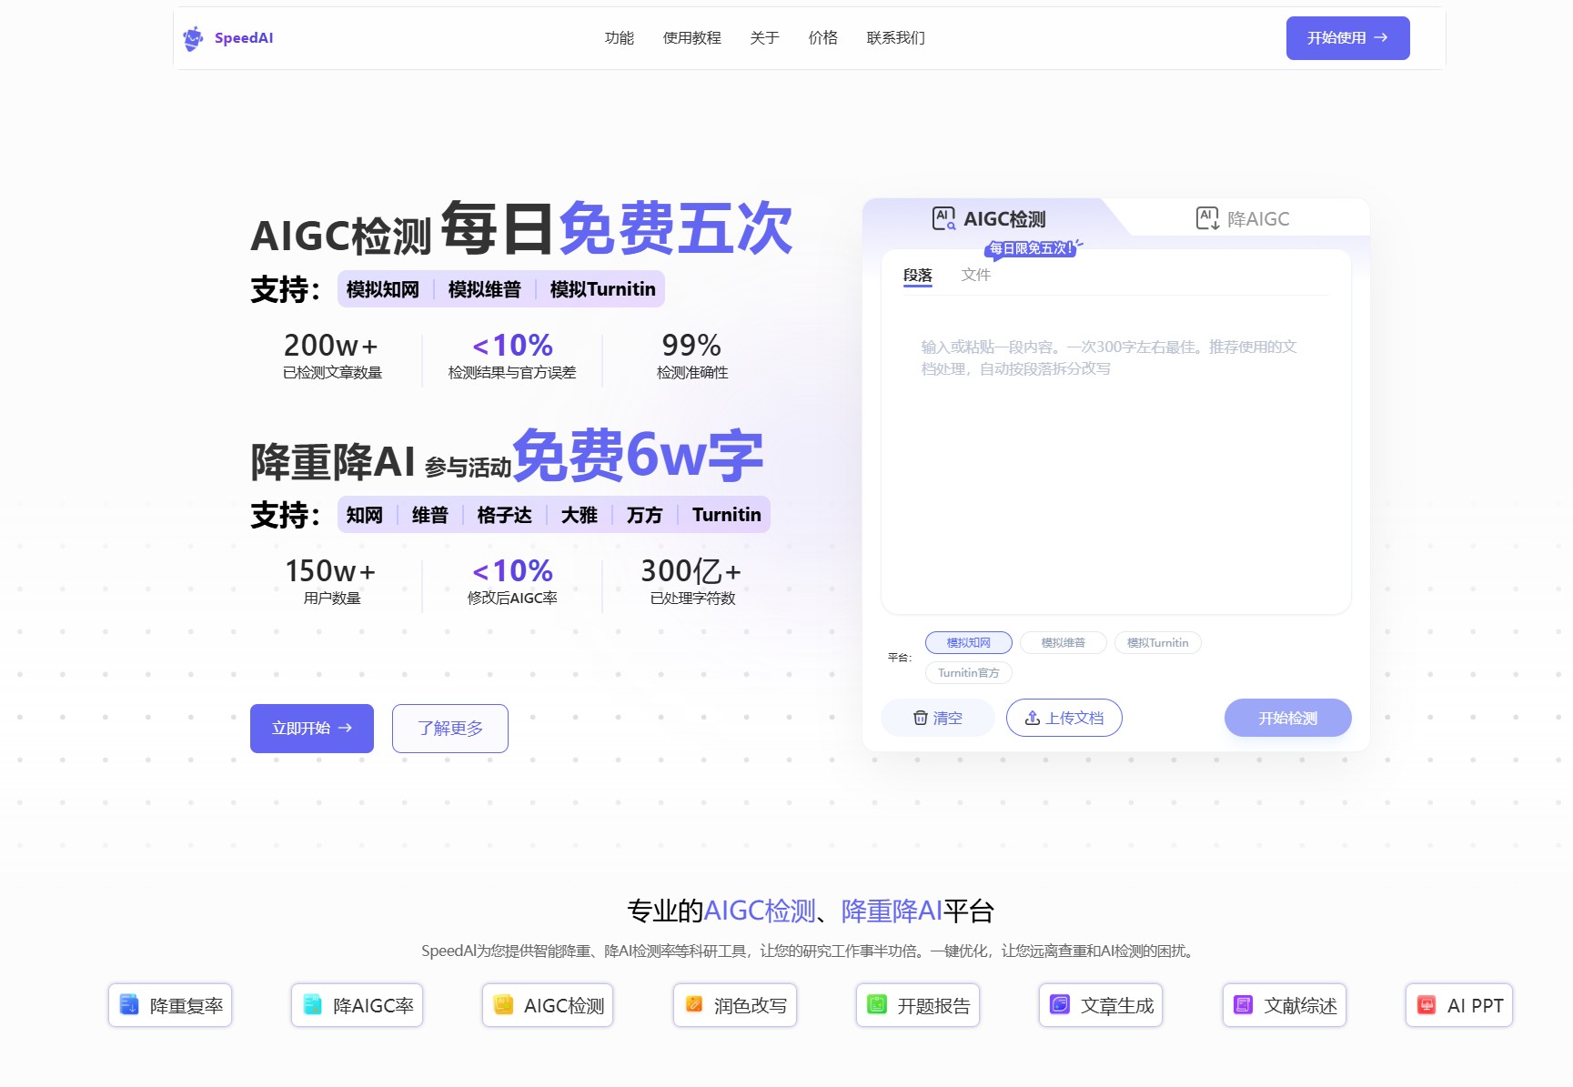This screenshot has height=1087, width=1573.
Task: Open the AI PPT tool icon
Action: 1427,1005
